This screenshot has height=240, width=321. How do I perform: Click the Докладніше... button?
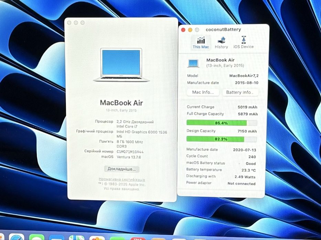coord(121,169)
